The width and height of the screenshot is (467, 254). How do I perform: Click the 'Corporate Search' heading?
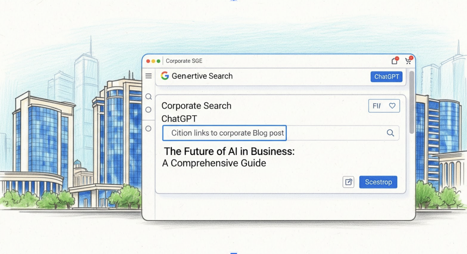[196, 106]
